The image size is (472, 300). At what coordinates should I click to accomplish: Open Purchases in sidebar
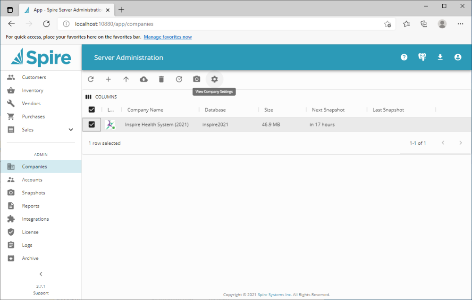[x=41, y=117]
